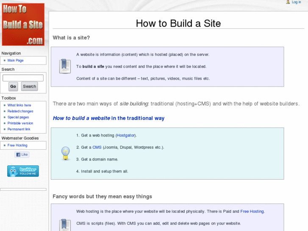Click the Twitter Follow Me badge
This screenshot has width=308, height=231.
point(23,171)
